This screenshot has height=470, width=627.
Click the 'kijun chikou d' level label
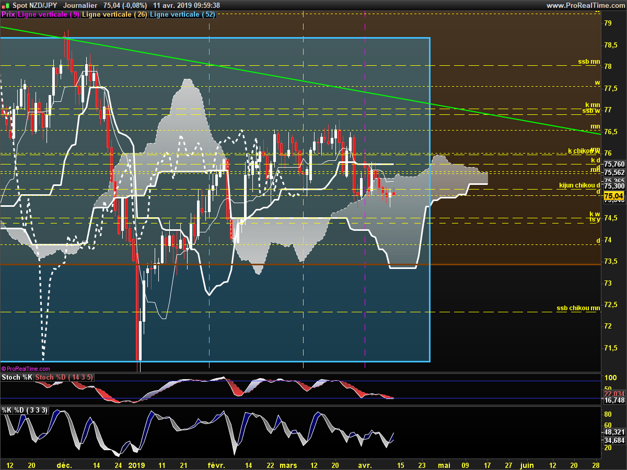579,185
